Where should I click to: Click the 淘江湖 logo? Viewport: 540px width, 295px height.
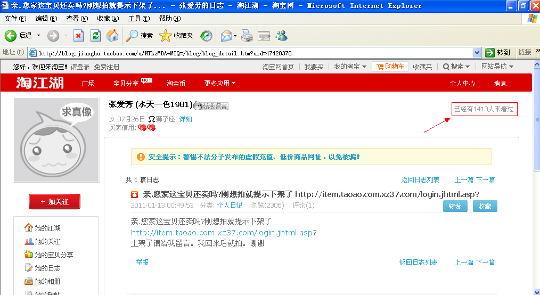pos(39,83)
